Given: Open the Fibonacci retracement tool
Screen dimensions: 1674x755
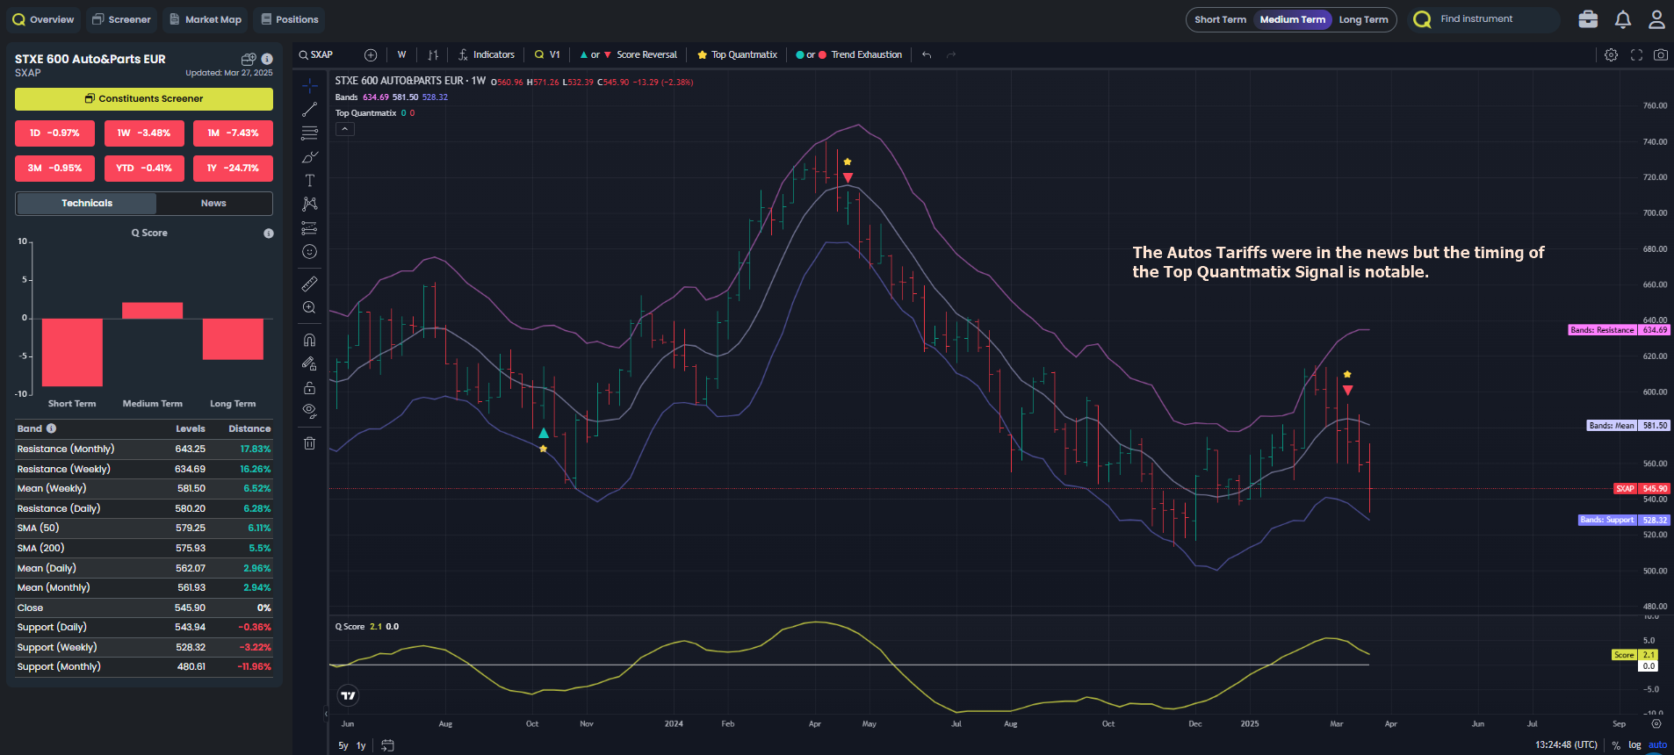Looking at the screenshot, I should pos(310,133).
